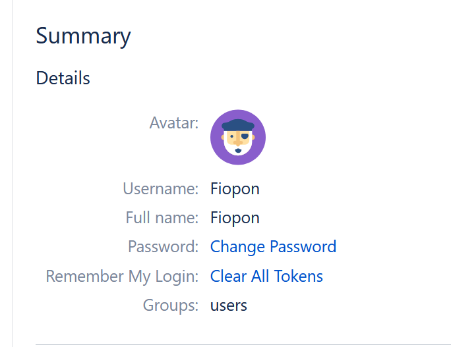This screenshot has width=451, height=347.
Task: Select the Summary heading
Action: pos(83,36)
